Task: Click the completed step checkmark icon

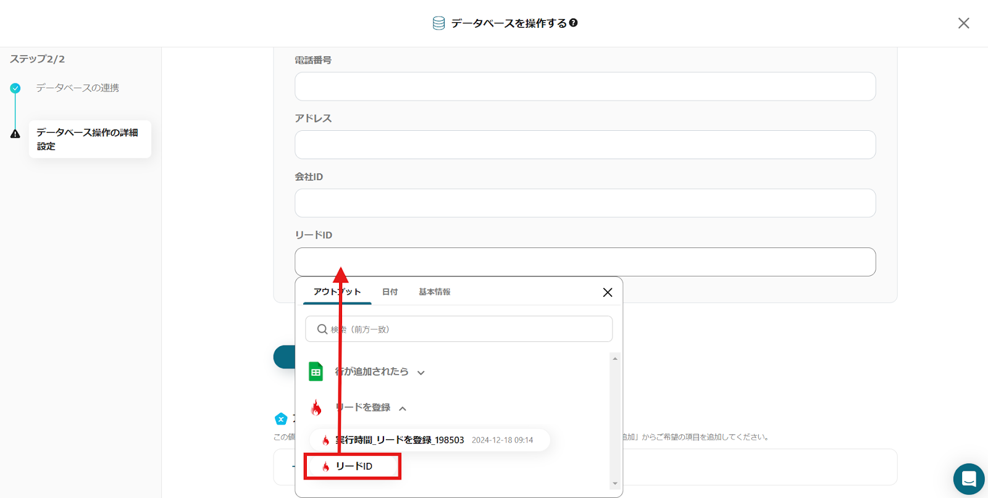Action: coord(15,88)
